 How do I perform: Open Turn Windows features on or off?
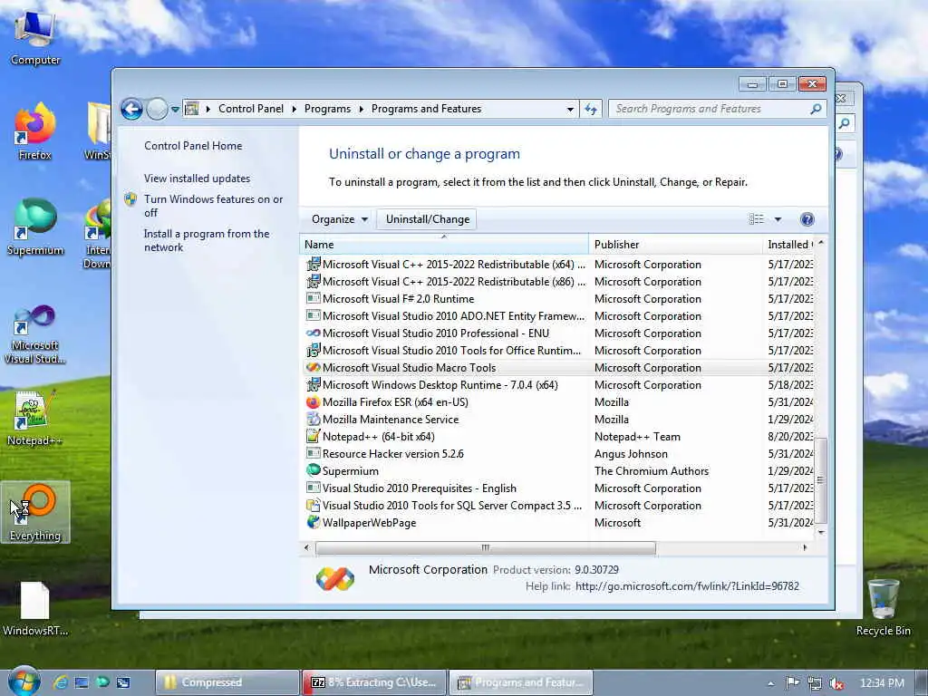213,206
